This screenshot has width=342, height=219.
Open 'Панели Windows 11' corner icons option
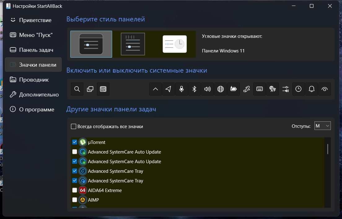tap(223, 51)
